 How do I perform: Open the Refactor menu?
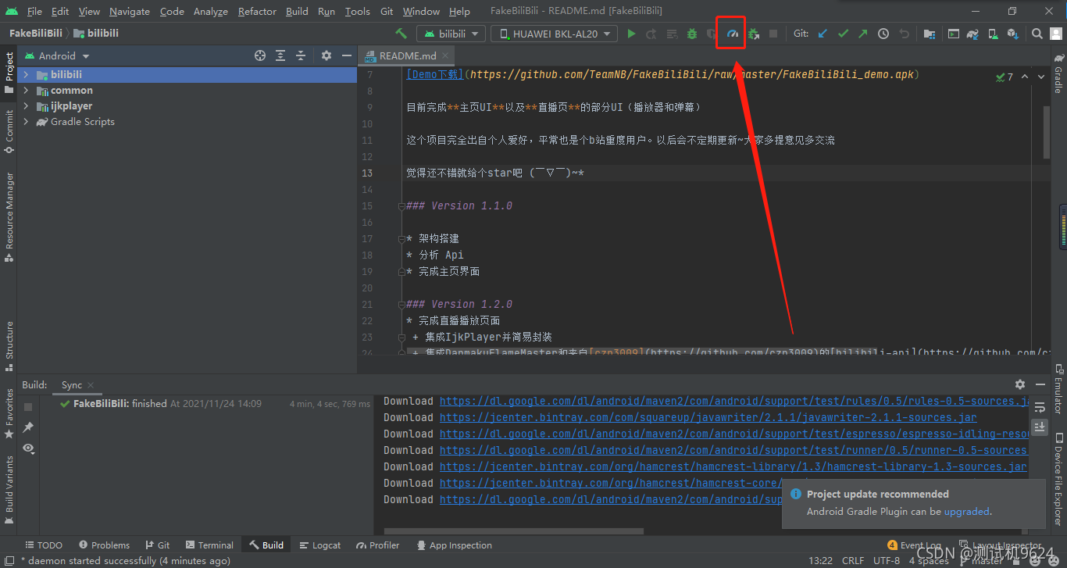point(257,11)
